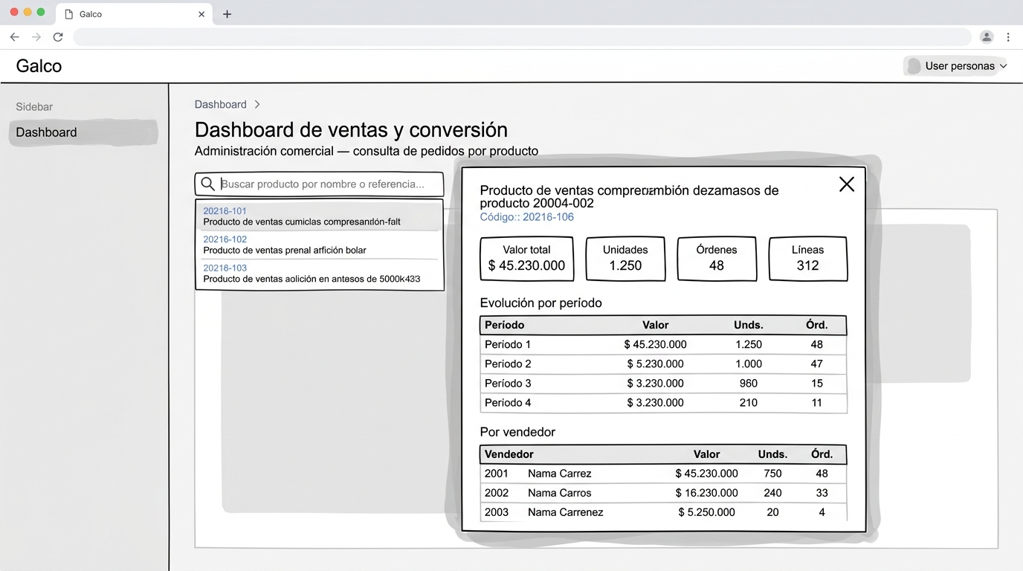Click the Período column header
The width and height of the screenshot is (1023, 571).
click(x=505, y=325)
